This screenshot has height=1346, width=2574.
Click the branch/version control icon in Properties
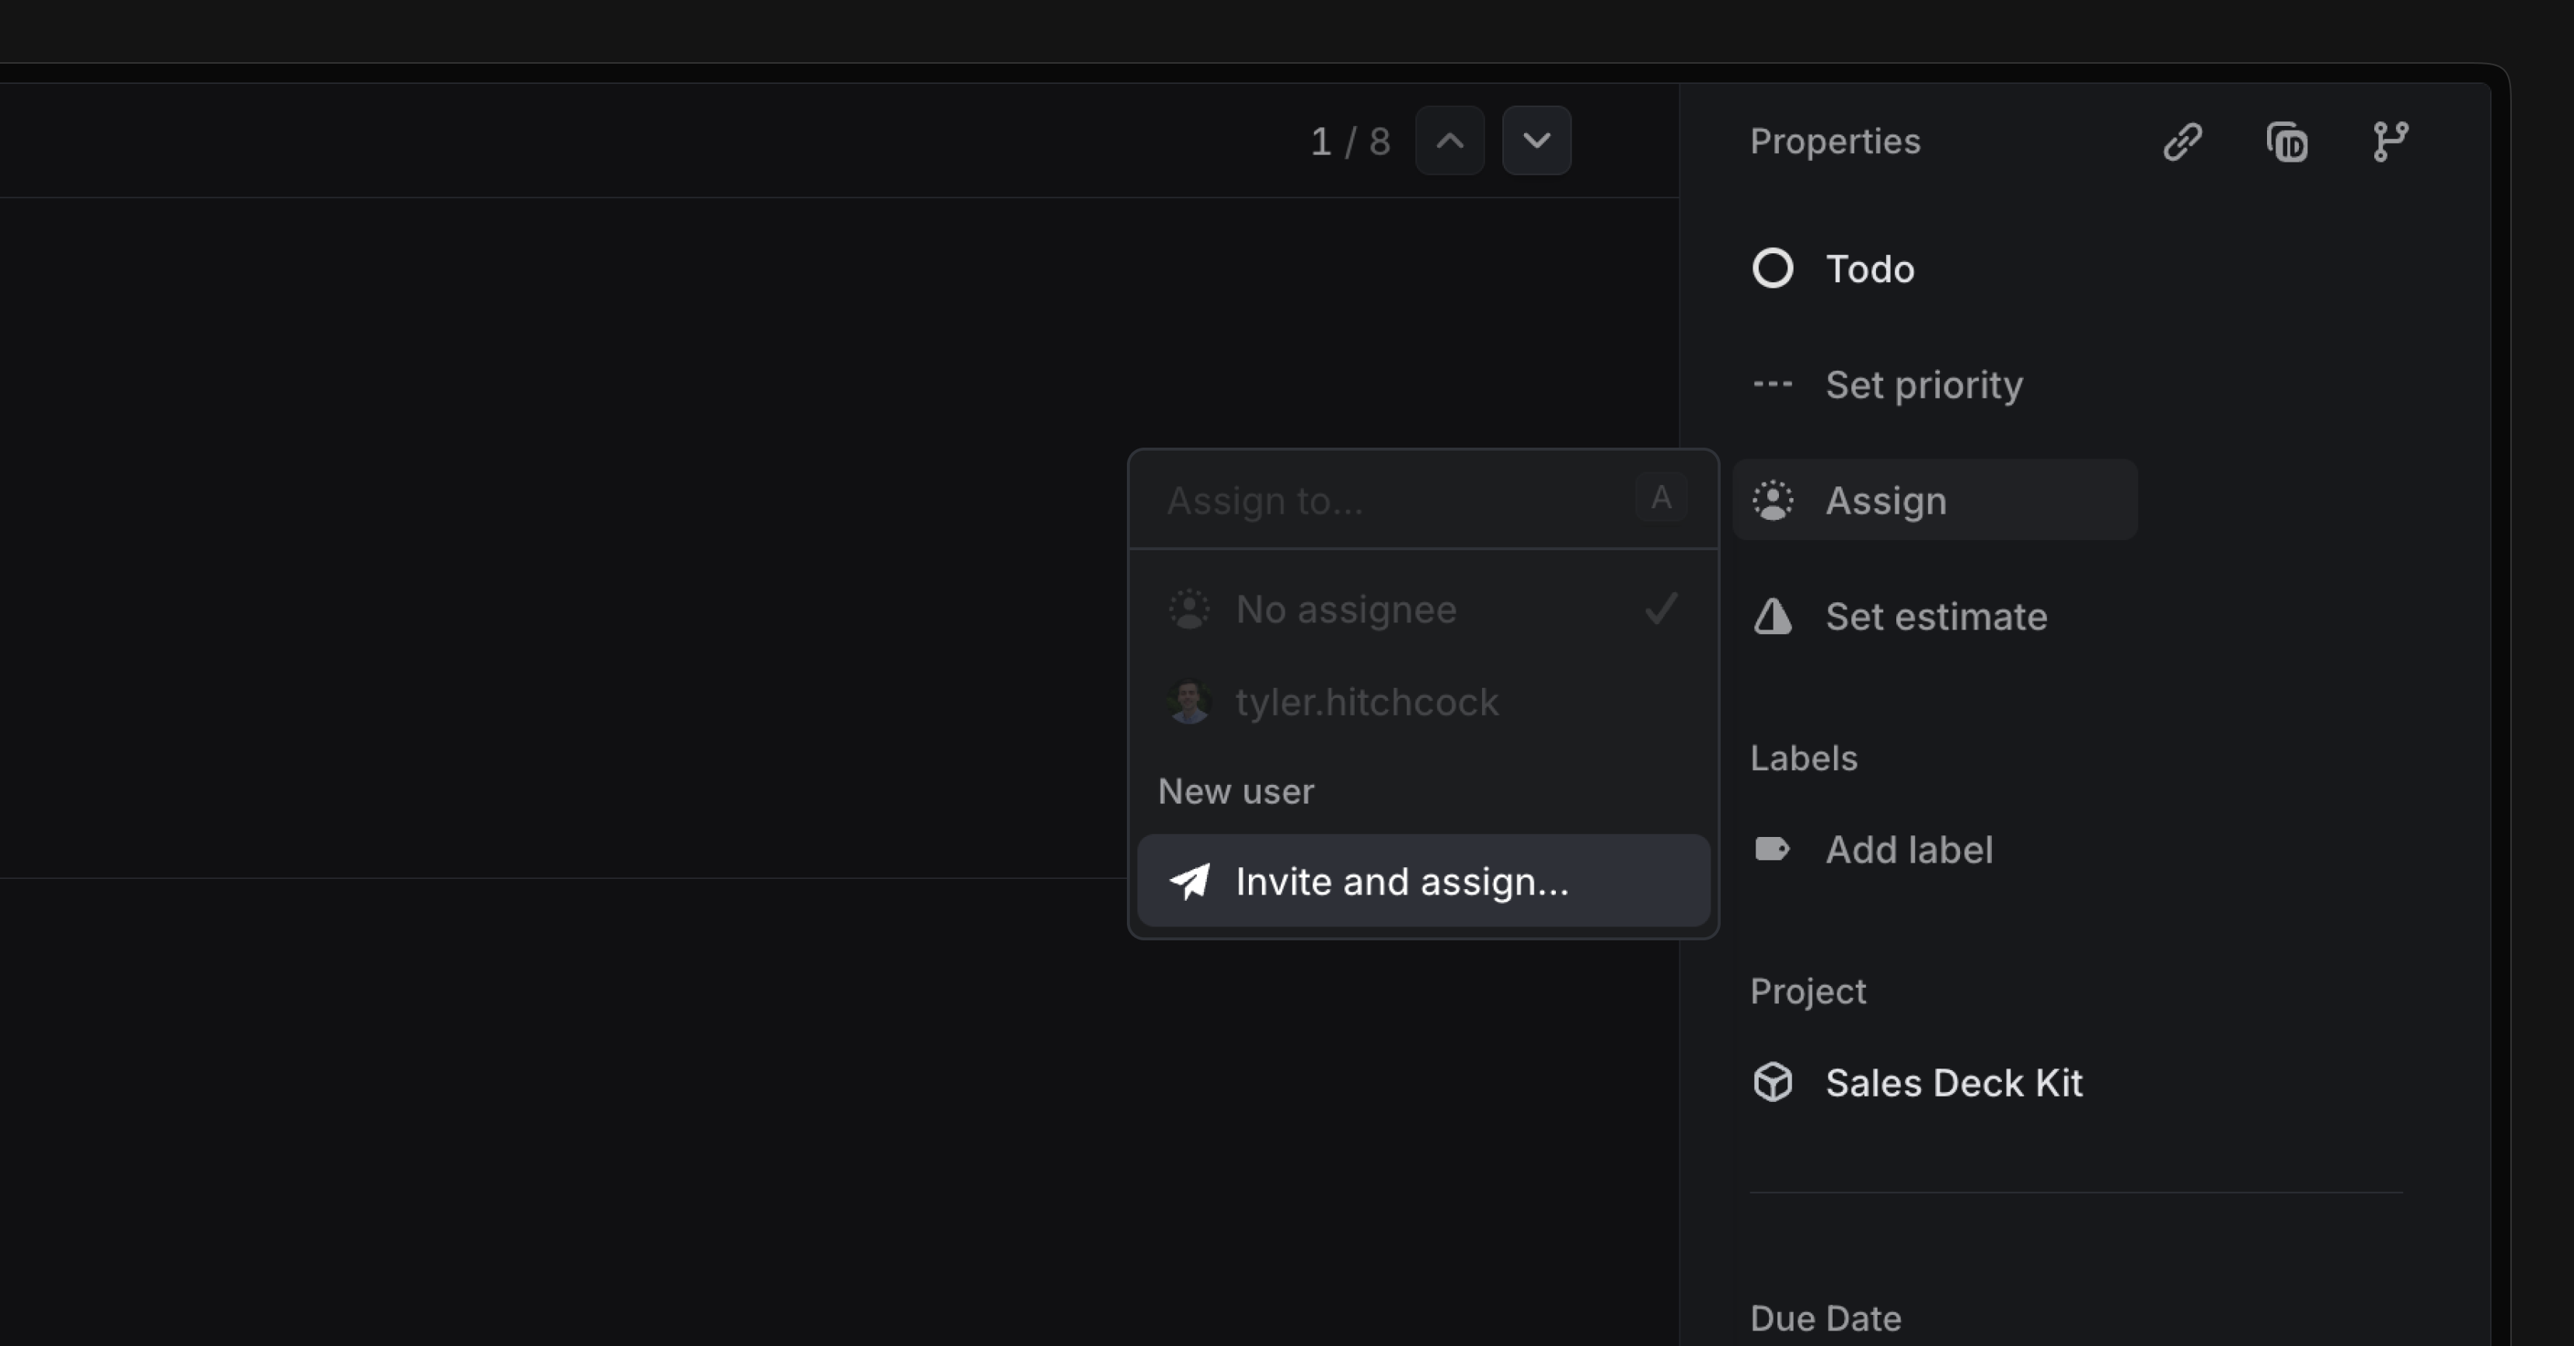pos(2388,141)
